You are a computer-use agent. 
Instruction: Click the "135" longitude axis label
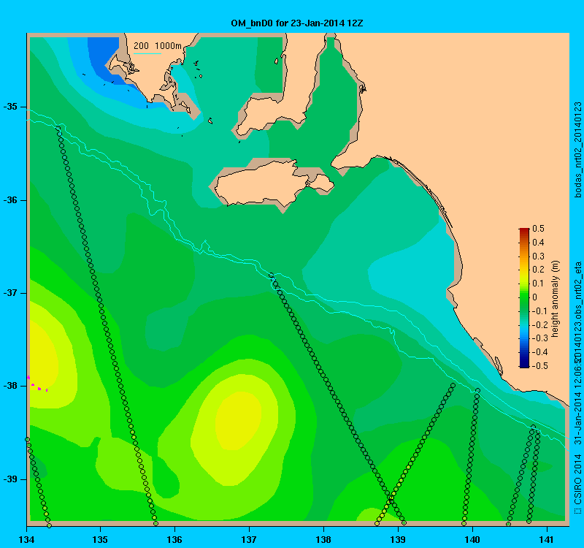[100, 539]
